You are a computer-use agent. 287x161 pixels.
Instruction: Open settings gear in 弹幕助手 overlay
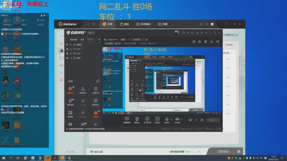click(44, 15)
